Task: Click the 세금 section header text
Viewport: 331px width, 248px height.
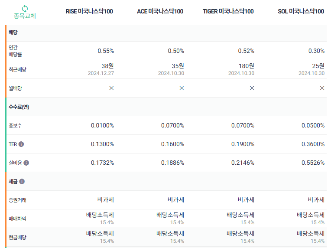Action: [13, 182]
